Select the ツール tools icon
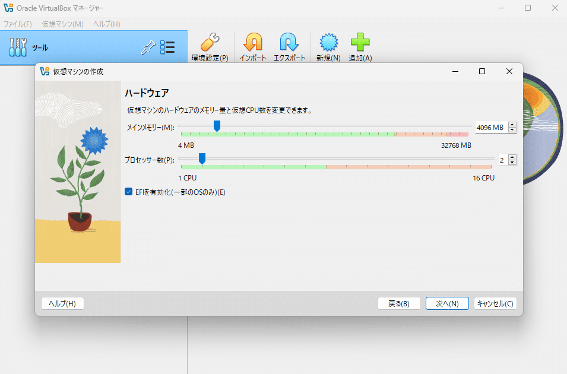567x374 pixels. coord(18,47)
